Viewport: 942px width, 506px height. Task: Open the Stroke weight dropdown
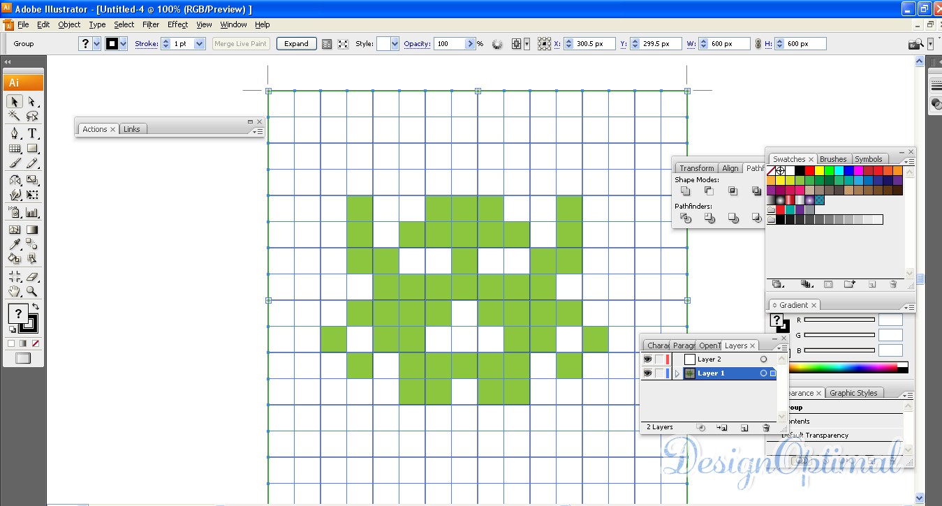click(x=199, y=43)
